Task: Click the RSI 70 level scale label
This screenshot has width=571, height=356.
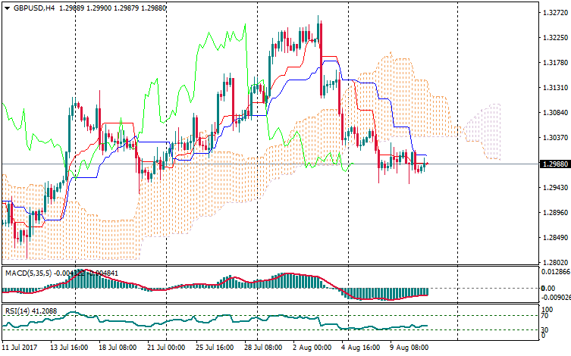Action: (546, 316)
